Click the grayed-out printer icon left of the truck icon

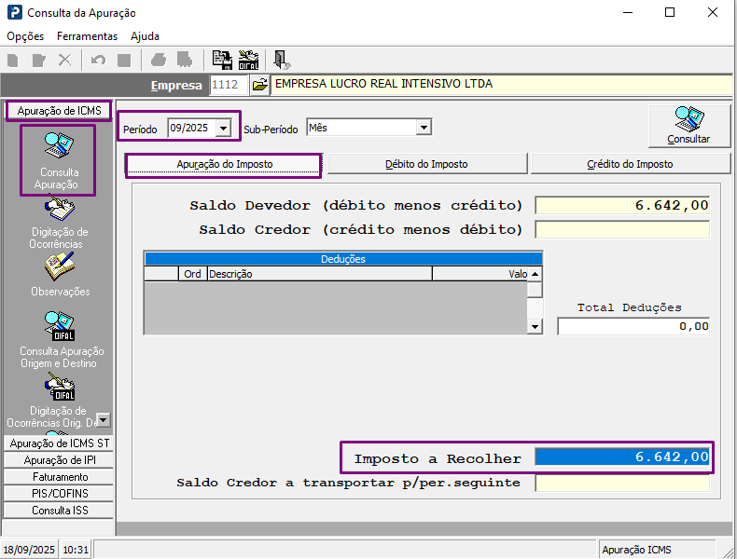tap(159, 60)
